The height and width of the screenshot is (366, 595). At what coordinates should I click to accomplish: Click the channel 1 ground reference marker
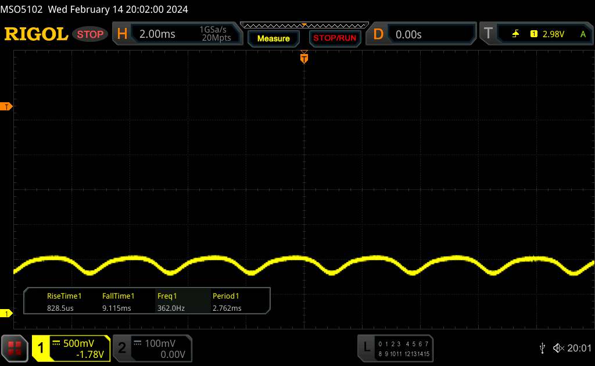tap(7, 314)
